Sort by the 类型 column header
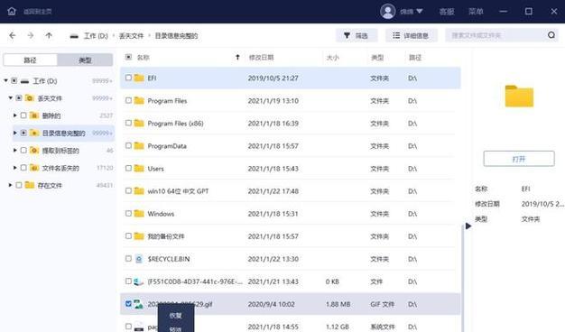 377,57
